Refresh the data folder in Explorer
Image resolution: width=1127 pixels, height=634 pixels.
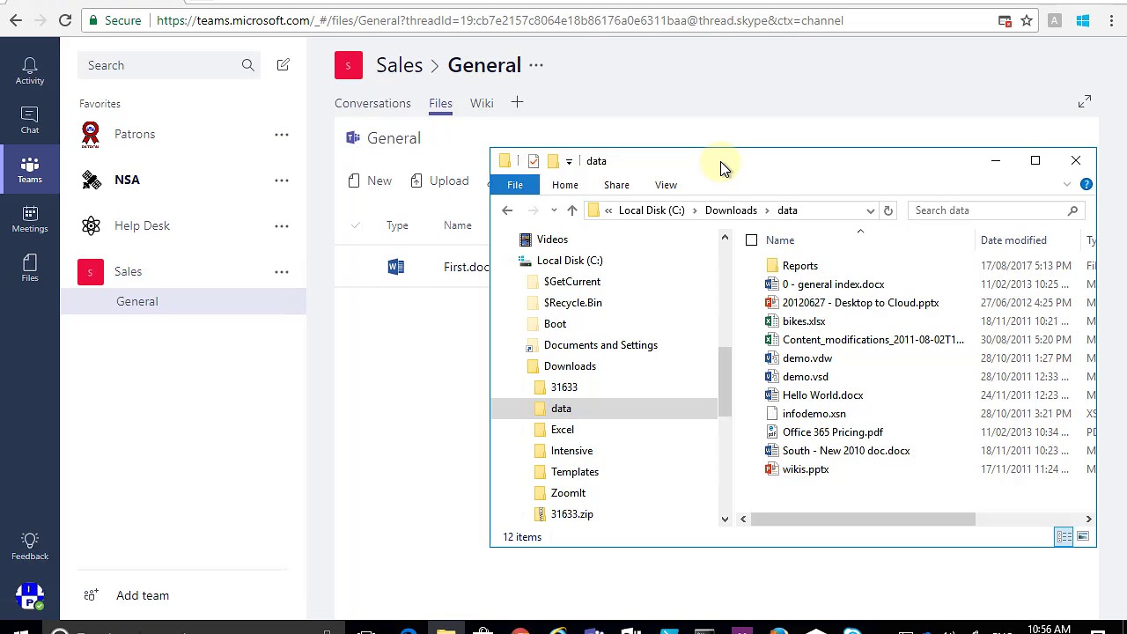point(888,210)
